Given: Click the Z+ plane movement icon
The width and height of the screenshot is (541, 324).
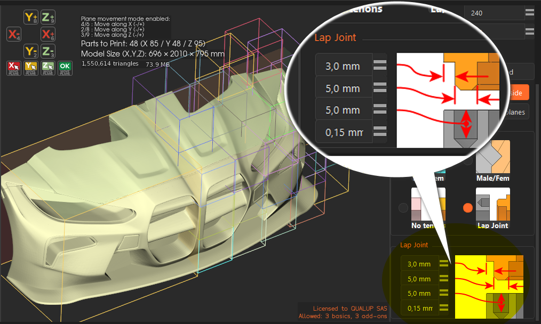Looking at the screenshot, I should (48, 17).
